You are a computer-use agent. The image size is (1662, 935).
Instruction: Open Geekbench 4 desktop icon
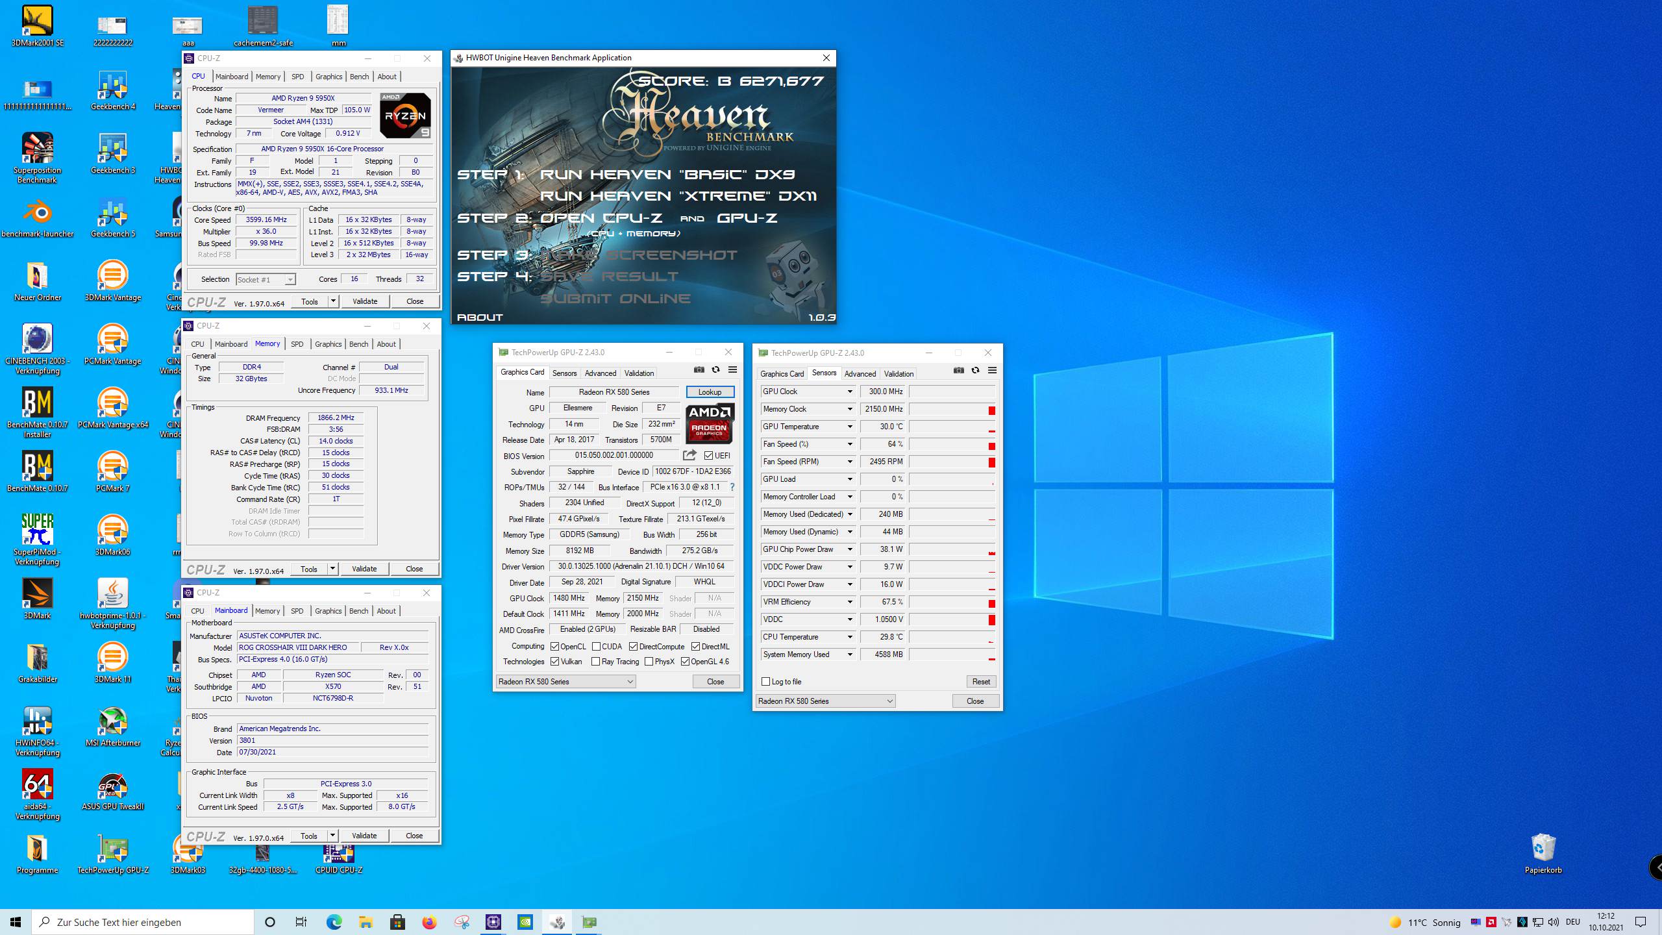pyautogui.click(x=113, y=91)
